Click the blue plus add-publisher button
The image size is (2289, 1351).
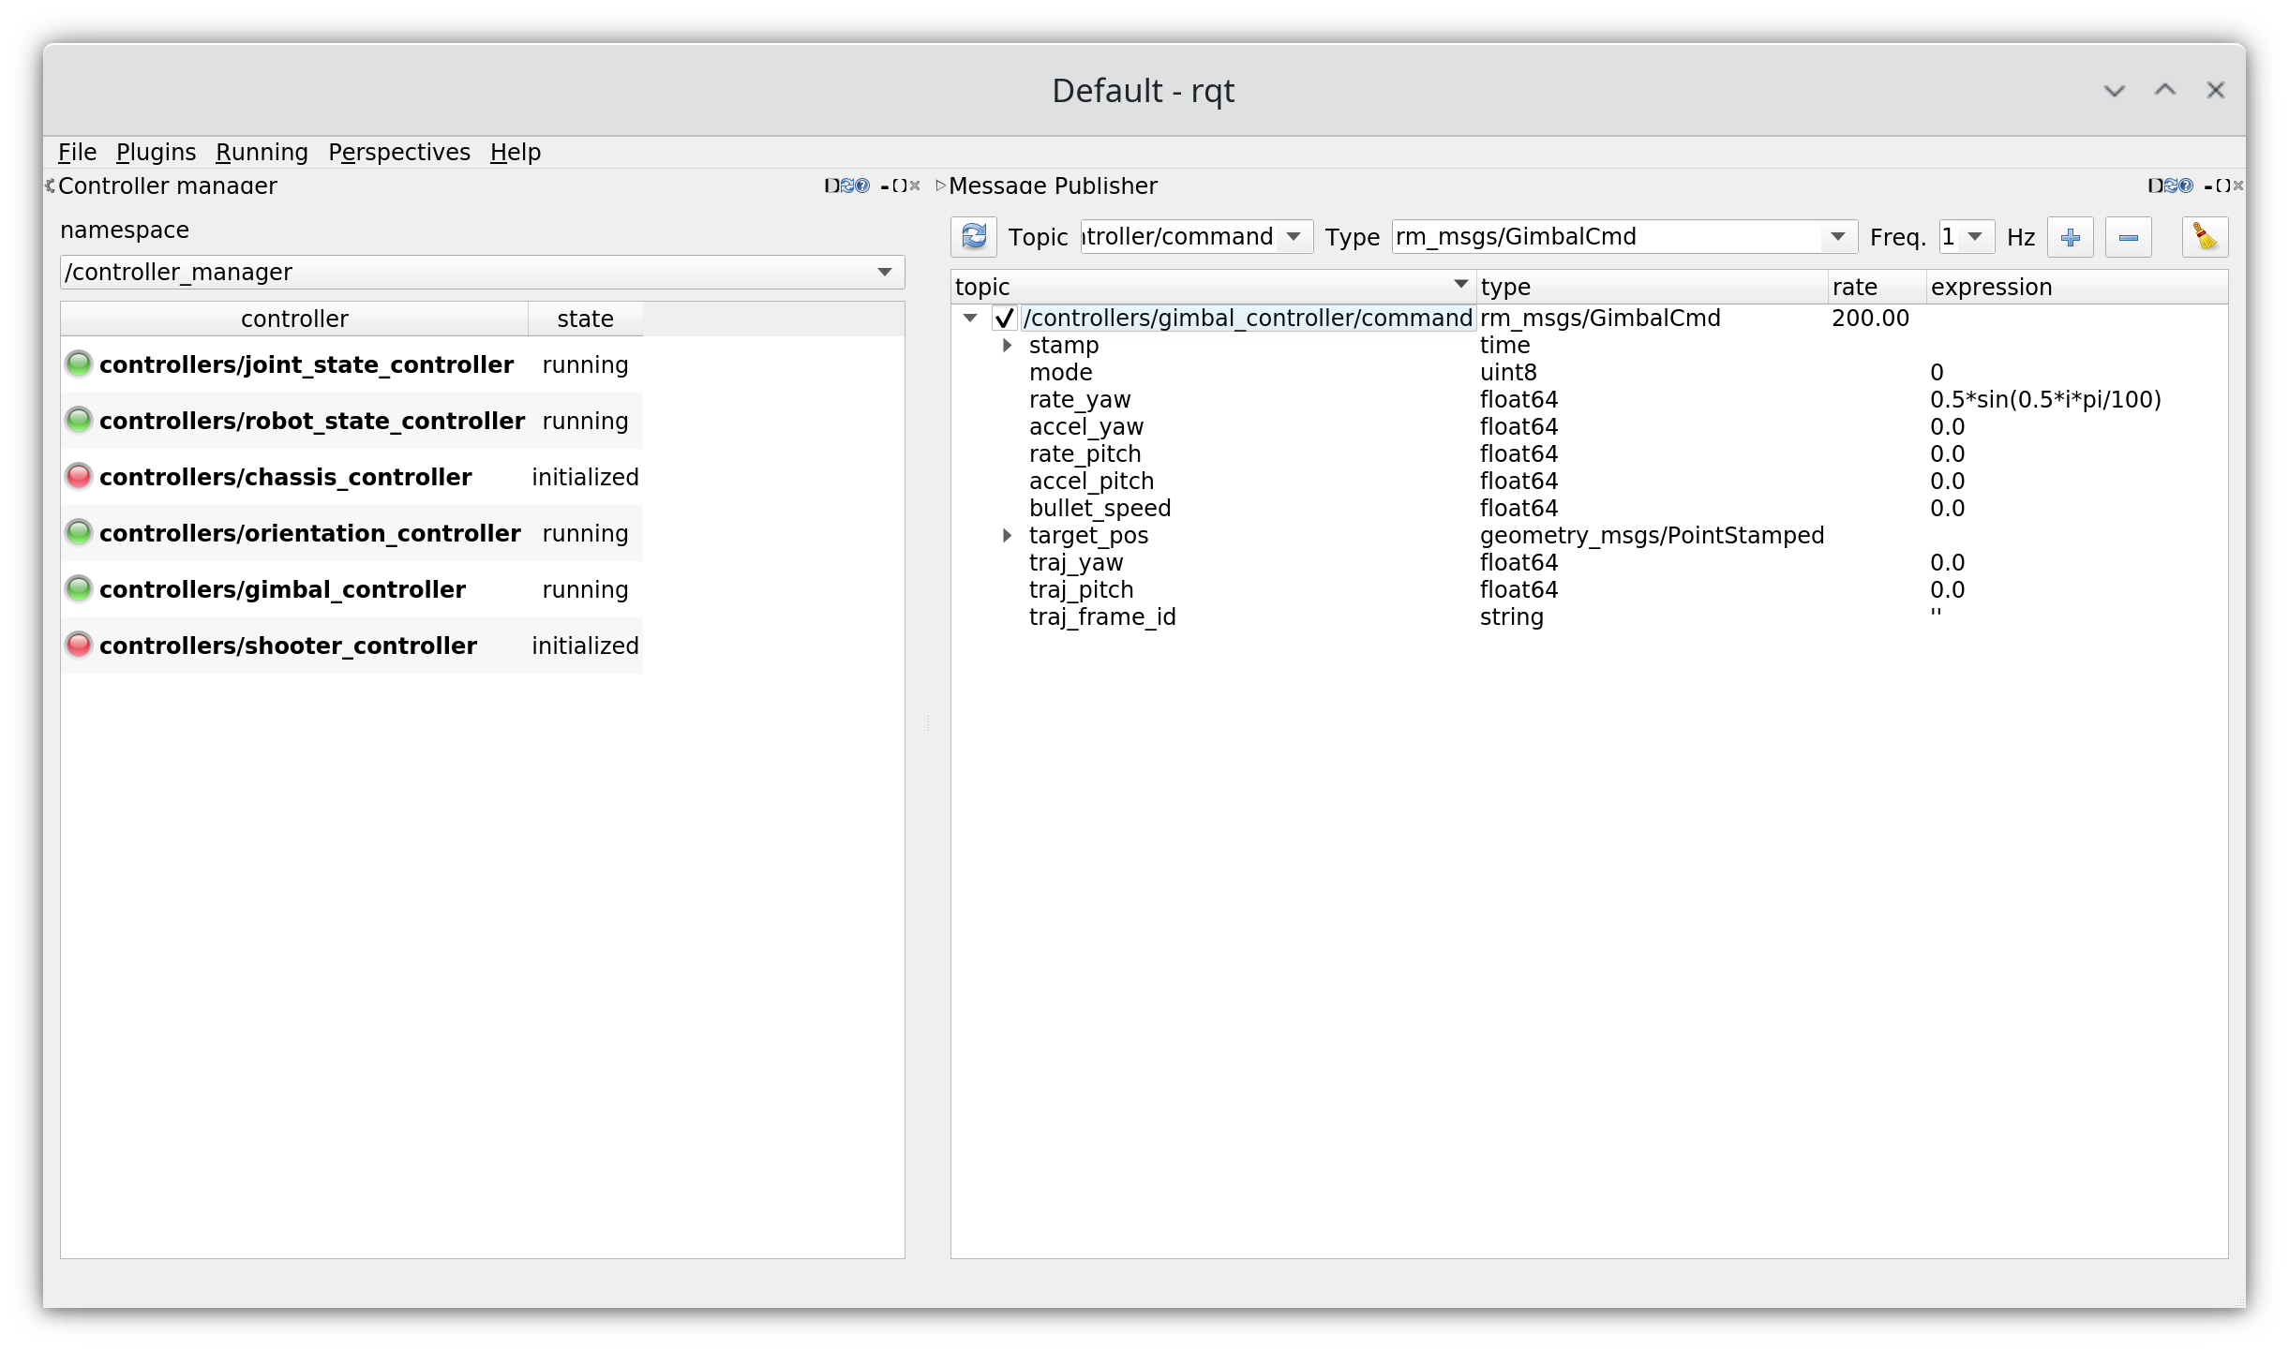[2071, 237]
